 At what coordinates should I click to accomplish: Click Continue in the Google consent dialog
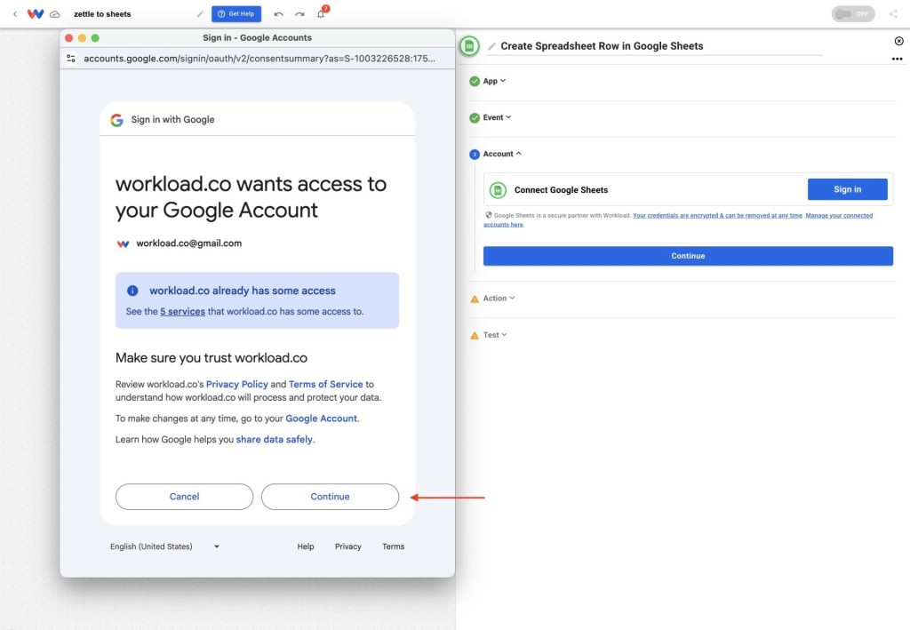(x=330, y=497)
